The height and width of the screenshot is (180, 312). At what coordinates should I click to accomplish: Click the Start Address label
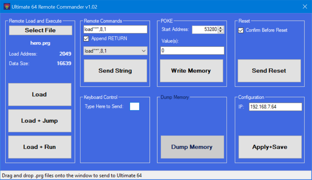click(175, 29)
